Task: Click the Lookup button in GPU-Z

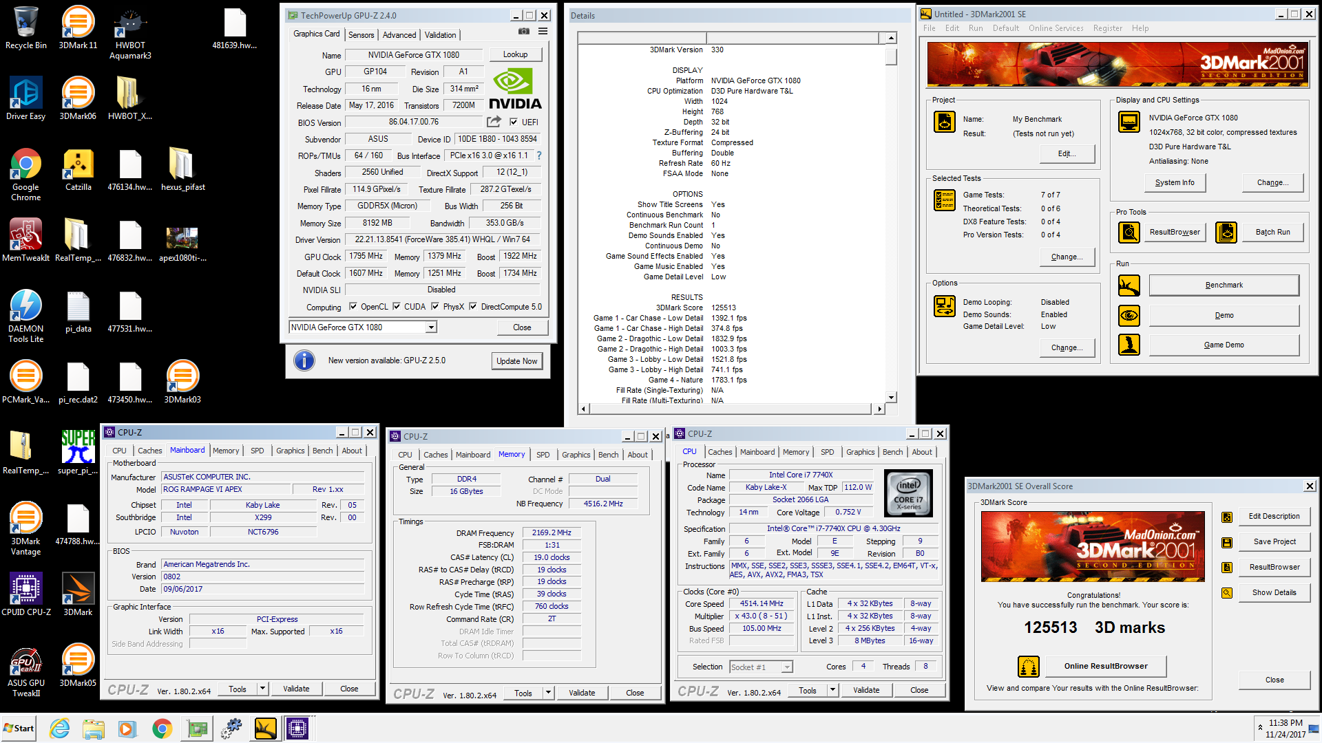Action: click(515, 54)
